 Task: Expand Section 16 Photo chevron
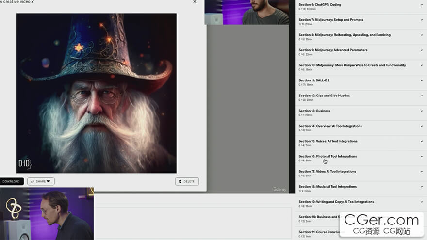click(422, 157)
